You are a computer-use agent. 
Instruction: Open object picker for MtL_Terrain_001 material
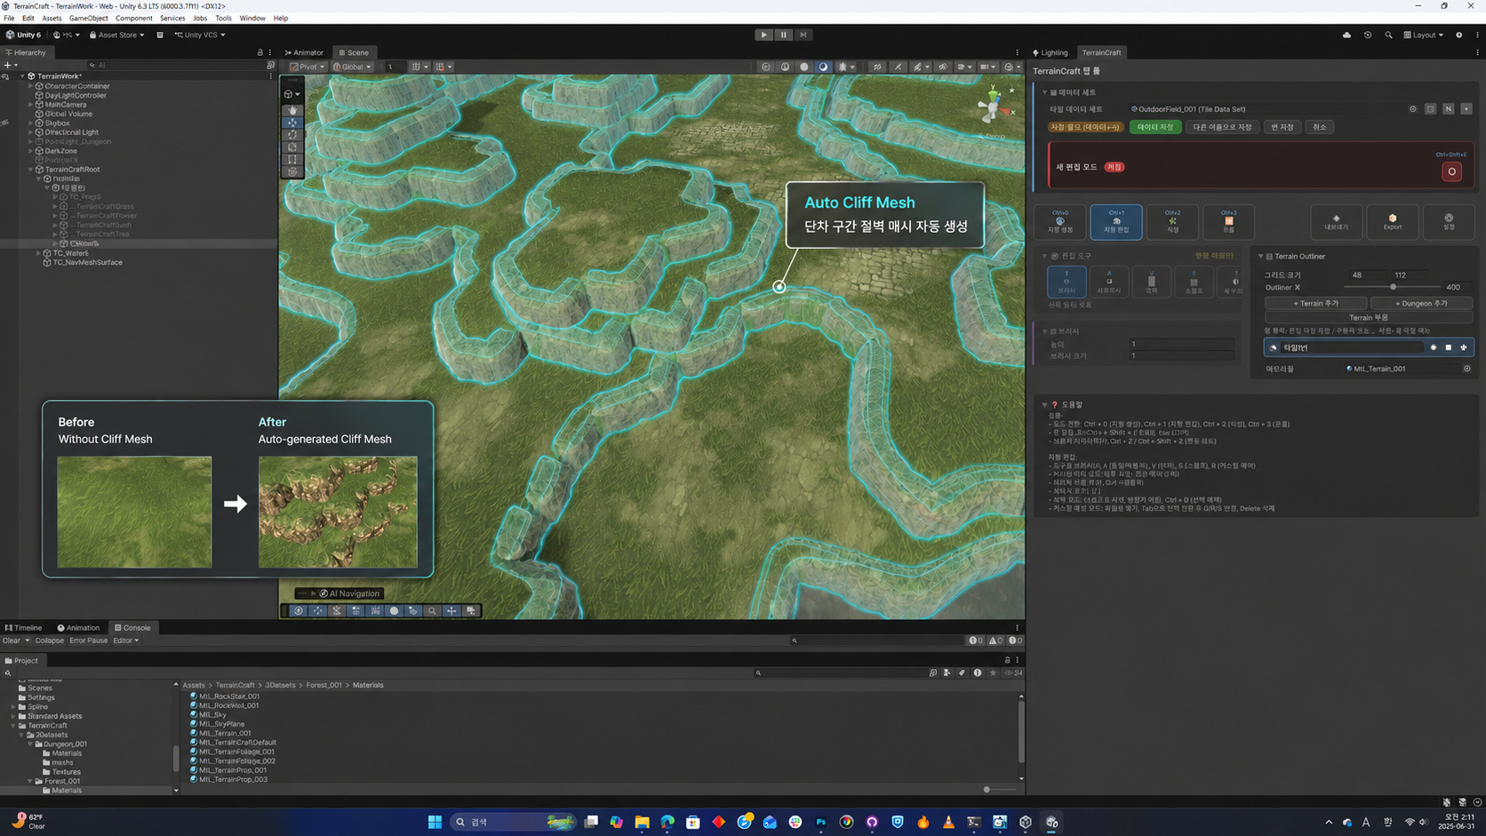(x=1466, y=369)
